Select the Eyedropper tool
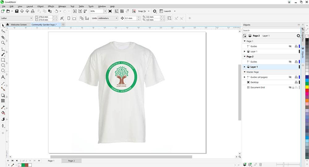The height and width of the screenshot is (167, 309). pos(3,108)
